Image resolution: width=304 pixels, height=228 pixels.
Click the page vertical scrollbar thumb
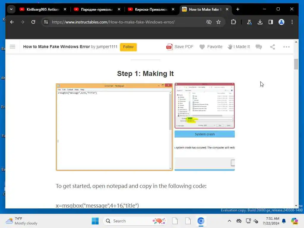point(296,64)
